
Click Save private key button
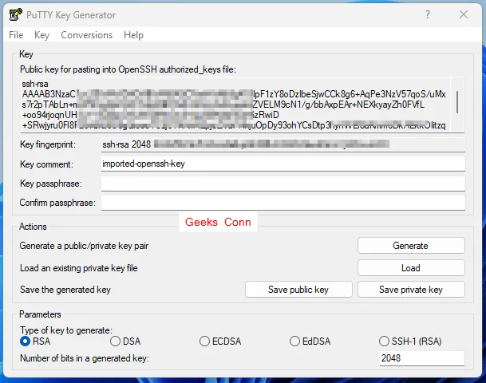click(x=411, y=290)
